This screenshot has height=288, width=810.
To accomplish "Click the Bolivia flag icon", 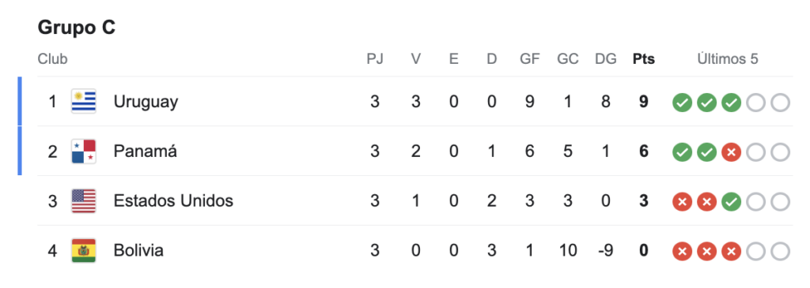I will [84, 250].
